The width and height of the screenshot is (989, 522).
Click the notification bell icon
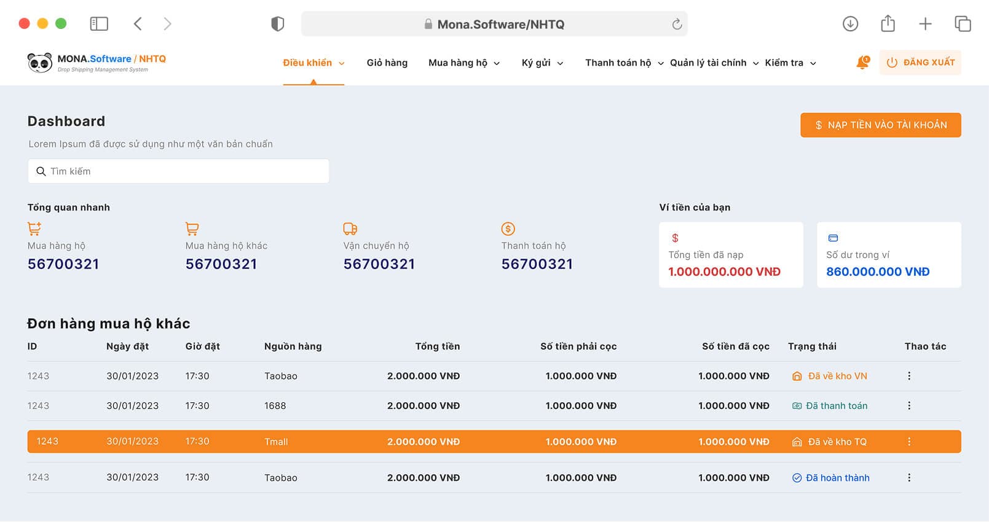click(x=862, y=63)
